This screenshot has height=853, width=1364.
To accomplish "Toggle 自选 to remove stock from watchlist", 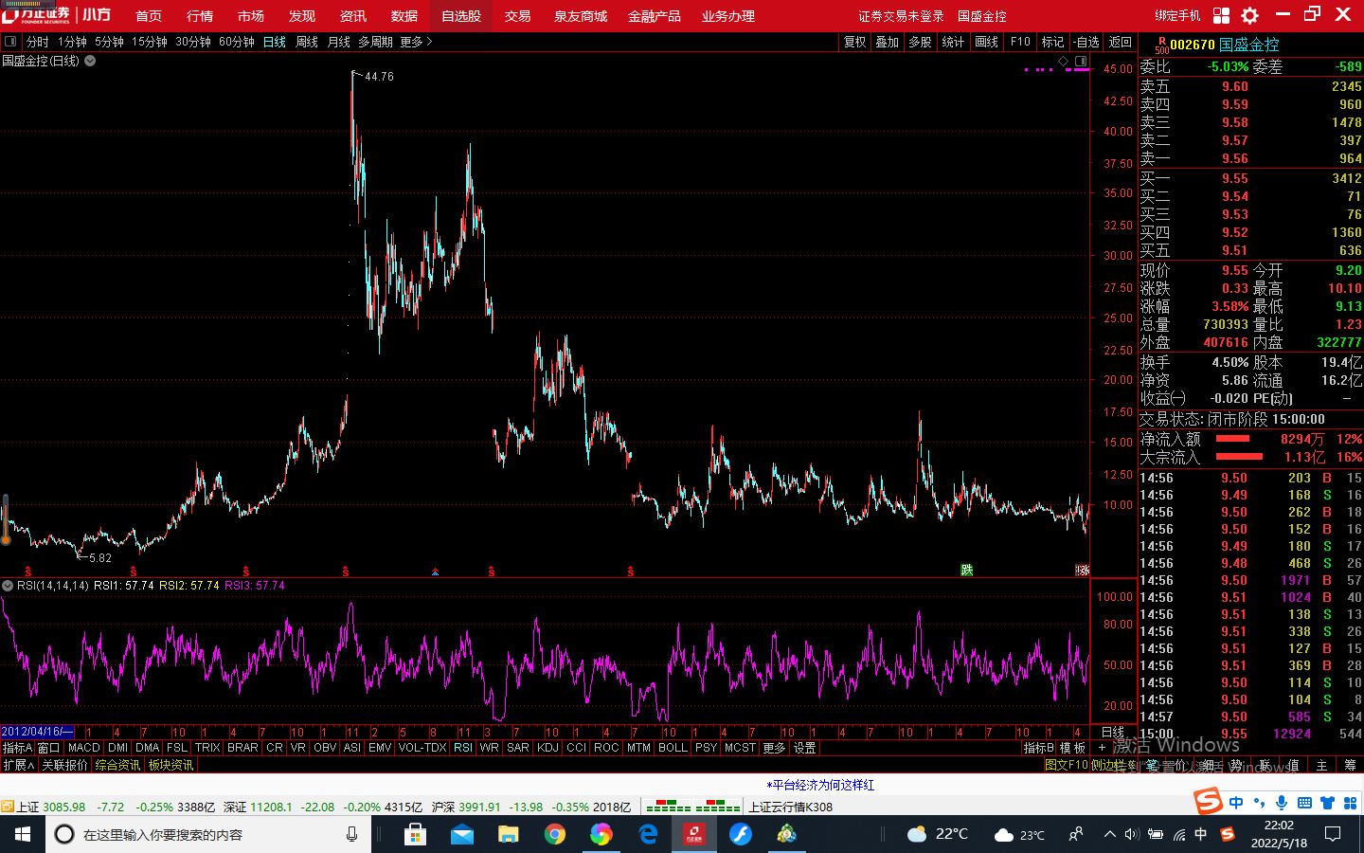I will pos(1086,42).
